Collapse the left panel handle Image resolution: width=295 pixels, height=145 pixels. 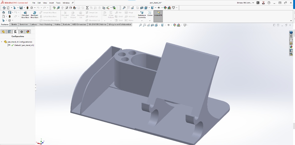[35, 87]
